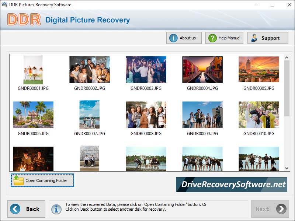
Task: Click the Support person icon
Action: click(x=254, y=38)
